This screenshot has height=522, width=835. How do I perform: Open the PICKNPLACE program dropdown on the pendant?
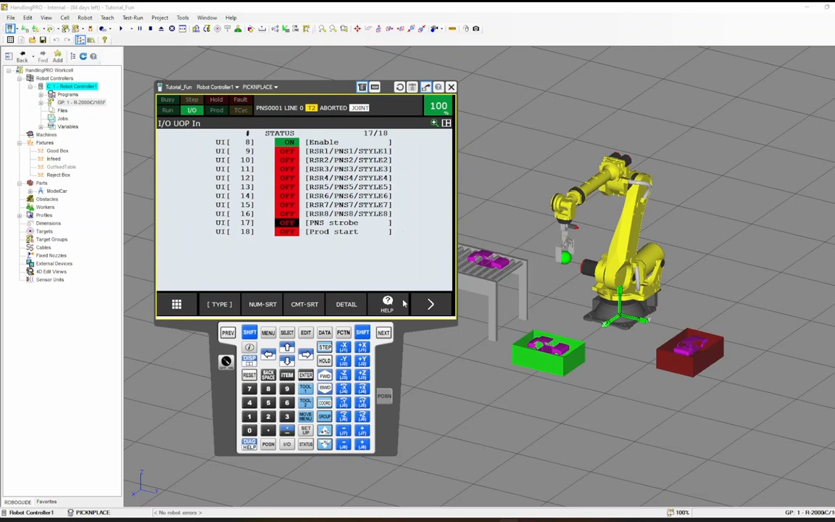[x=275, y=87]
